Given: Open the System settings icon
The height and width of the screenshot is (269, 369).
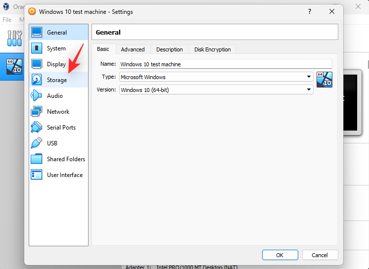Looking at the screenshot, I should (x=37, y=48).
